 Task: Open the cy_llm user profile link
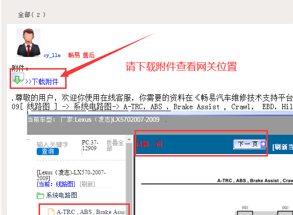pos(52,56)
